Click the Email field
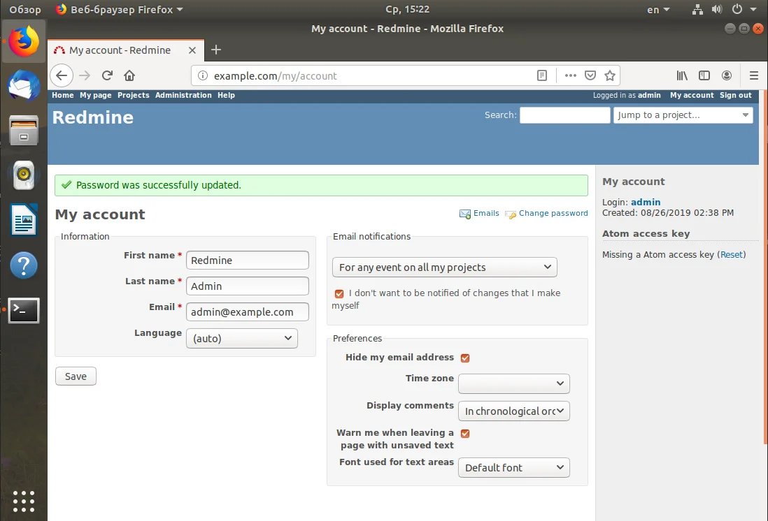The image size is (768, 521). coord(248,312)
